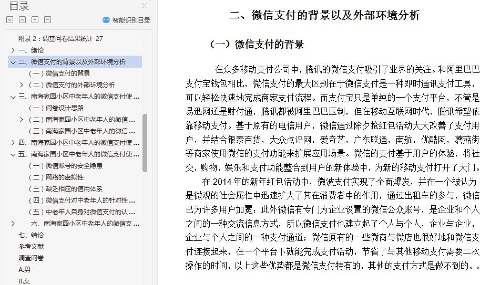Open 附录 2：调查问卷结果统计 27 entry
This screenshot has height=285, width=480.
pos(60,38)
